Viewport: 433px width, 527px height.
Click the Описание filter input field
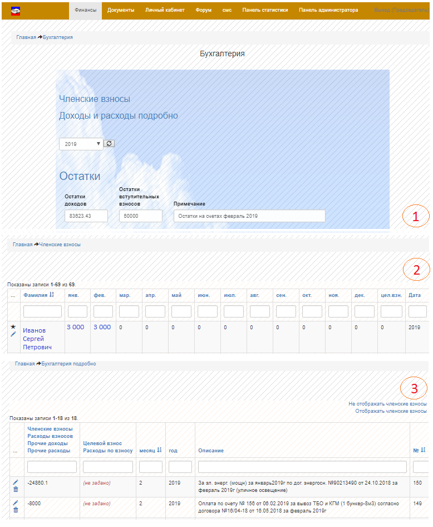point(302,467)
